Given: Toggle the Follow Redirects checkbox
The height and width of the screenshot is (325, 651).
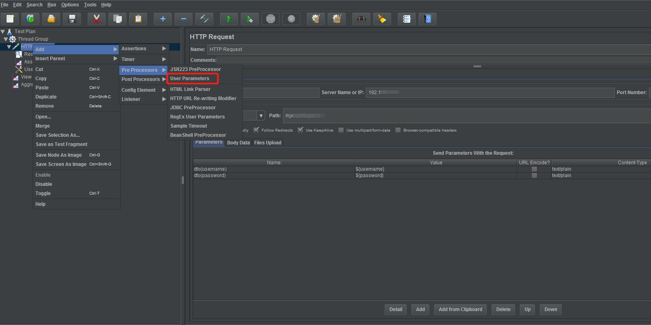Looking at the screenshot, I should pos(256,130).
